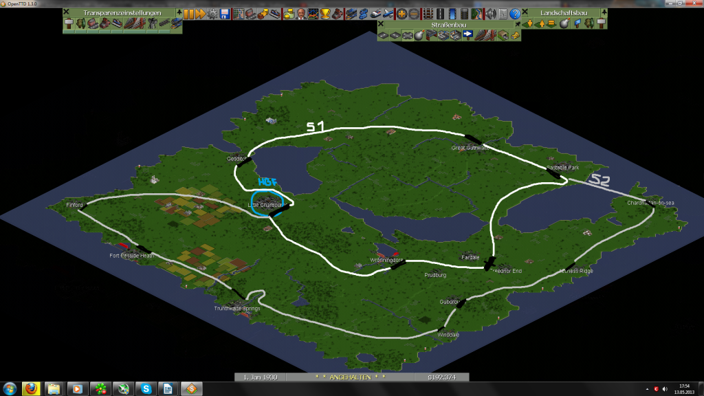
Task: Open the finances coins icon
Action: 289,14
